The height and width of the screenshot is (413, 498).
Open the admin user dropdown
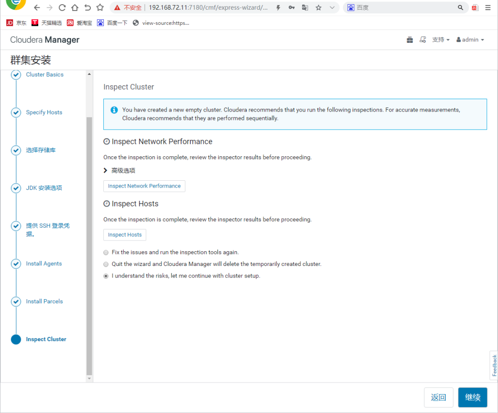(x=470, y=40)
